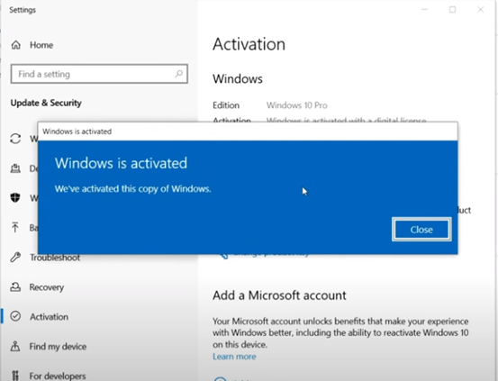The height and width of the screenshot is (381, 498).
Task: Click the Activation page heading
Action: [249, 44]
